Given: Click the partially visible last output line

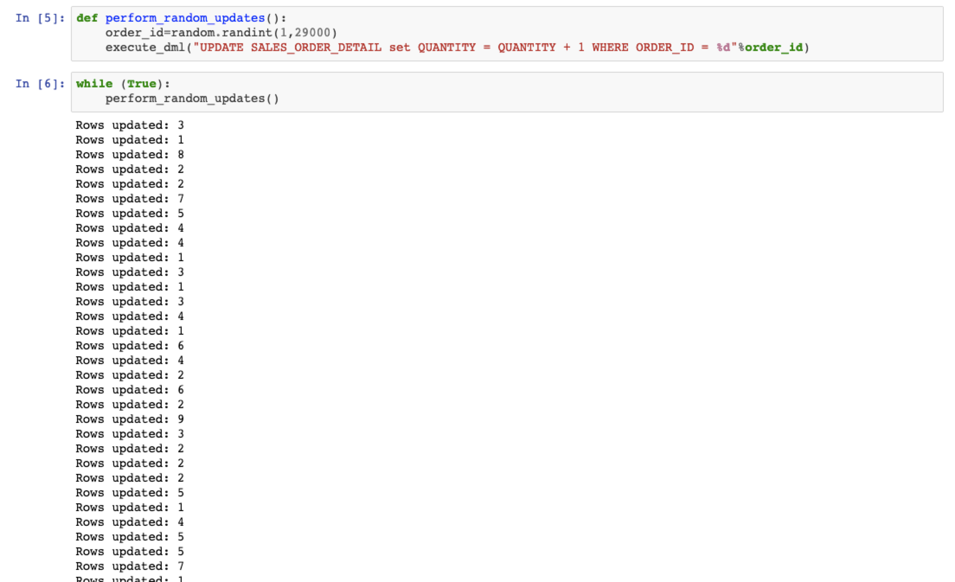Looking at the screenshot, I should pyautogui.click(x=129, y=579).
